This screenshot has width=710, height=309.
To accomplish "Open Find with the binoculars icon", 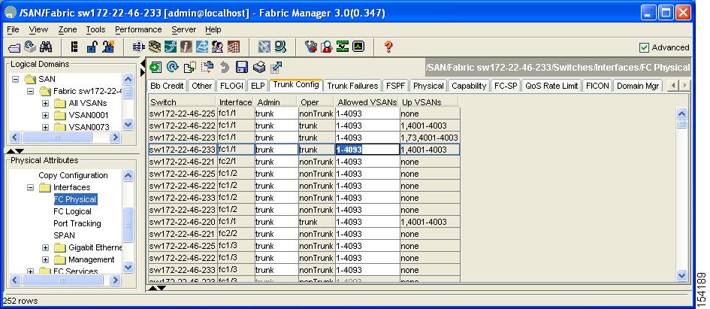I will [x=46, y=47].
